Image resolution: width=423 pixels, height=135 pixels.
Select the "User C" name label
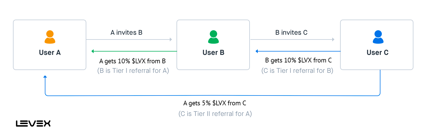point(377,52)
